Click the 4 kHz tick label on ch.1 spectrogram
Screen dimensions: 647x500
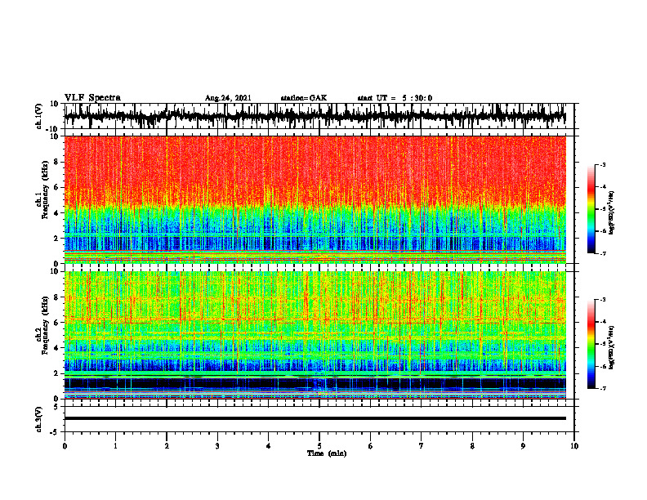coord(56,213)
